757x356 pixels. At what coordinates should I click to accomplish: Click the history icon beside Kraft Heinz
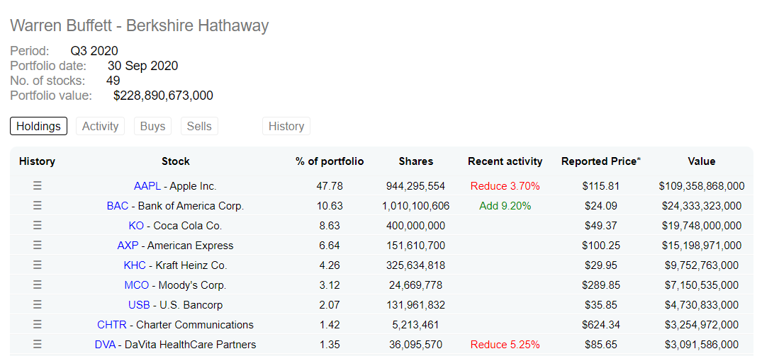point(38,265)
